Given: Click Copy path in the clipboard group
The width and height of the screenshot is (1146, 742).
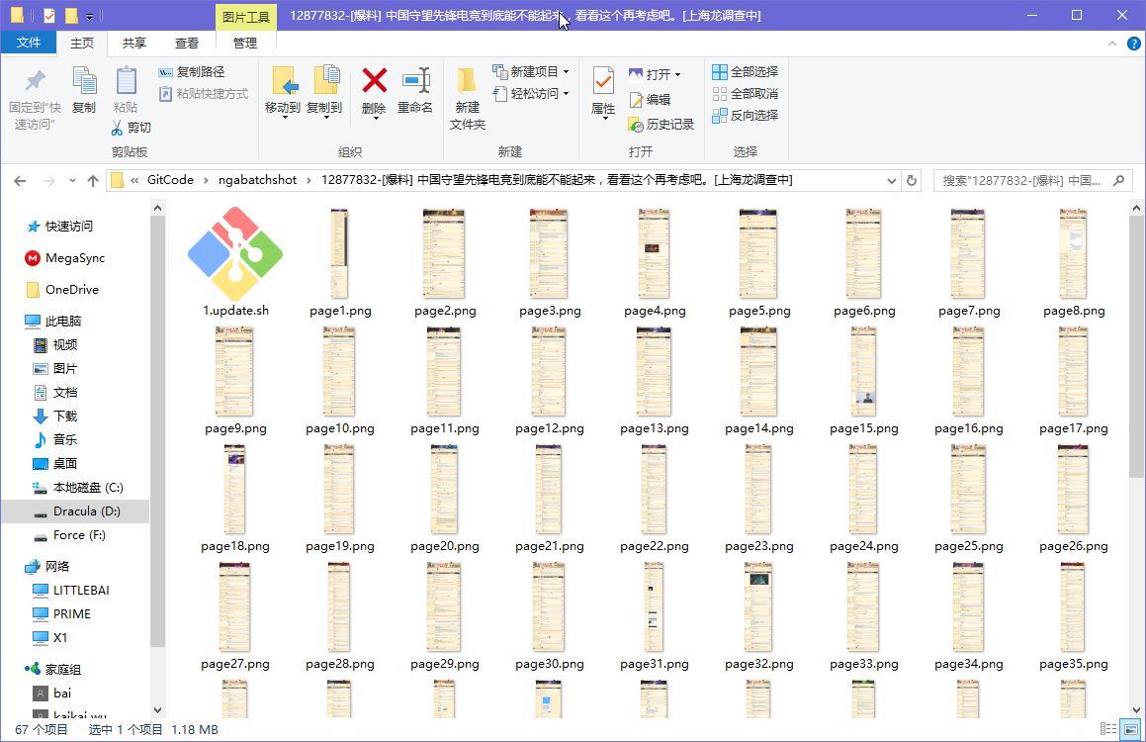Looking at the screenshot, I should 192,71.
